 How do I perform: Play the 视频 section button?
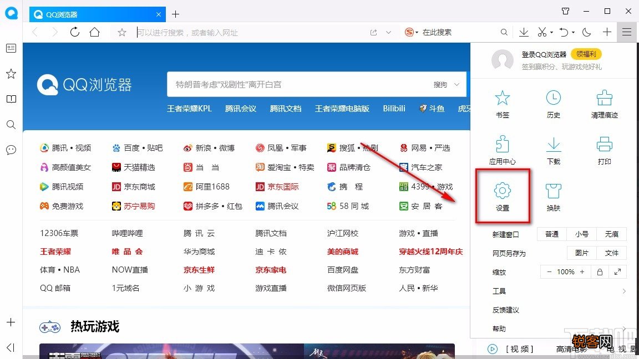click(493, 349)
